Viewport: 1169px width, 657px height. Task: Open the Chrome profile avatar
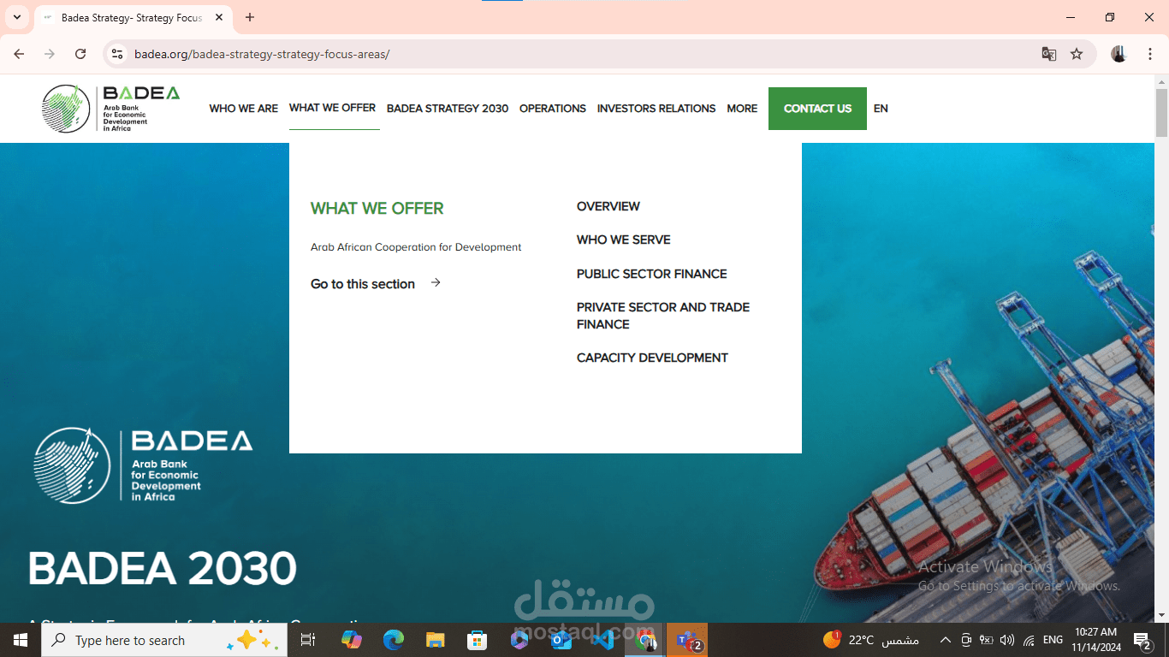1119,54
